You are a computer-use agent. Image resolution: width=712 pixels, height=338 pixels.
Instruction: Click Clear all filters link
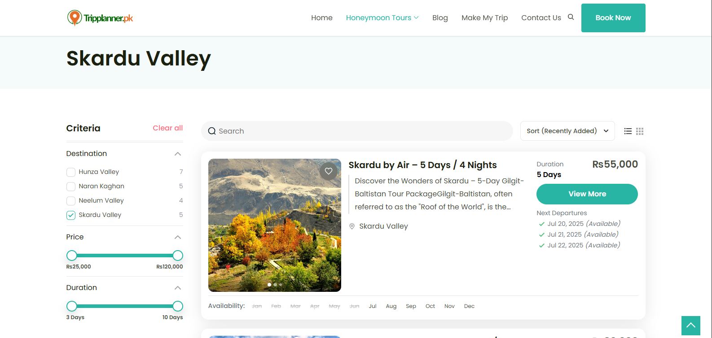tap(168, 128)
